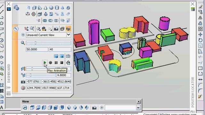Screen dimensions: 205x115
Task: Switch to Top view in View toolbar
Action: point(32,108)
